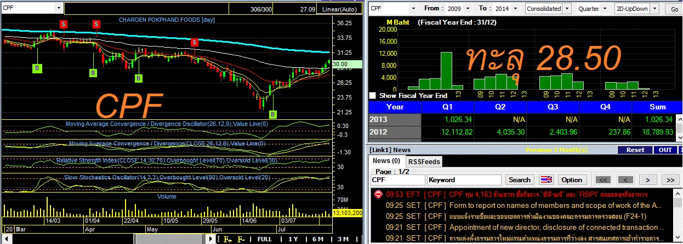Click the B buy marker after 22/04
The width and height of the screenshot is (683, 244).
(139, 78)
